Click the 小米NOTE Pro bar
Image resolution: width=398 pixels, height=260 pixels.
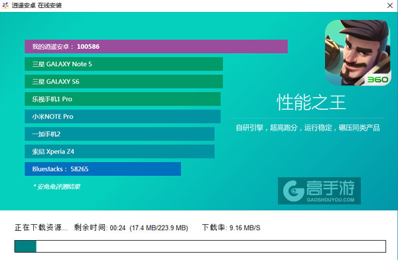pyautogui.click(x=123, y=116)
